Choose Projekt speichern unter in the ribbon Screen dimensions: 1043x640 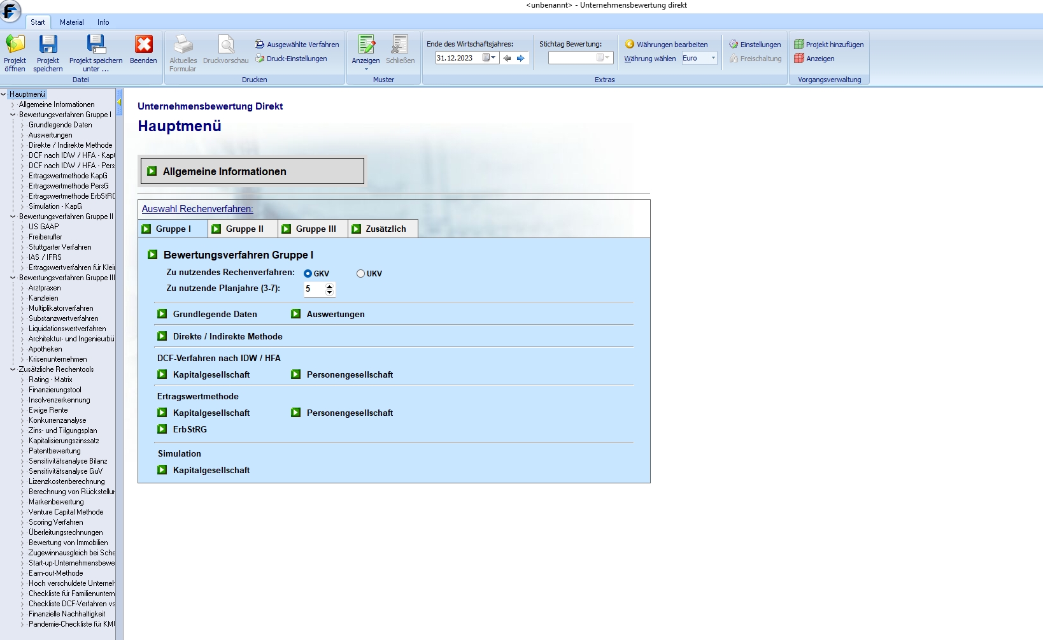96,53
